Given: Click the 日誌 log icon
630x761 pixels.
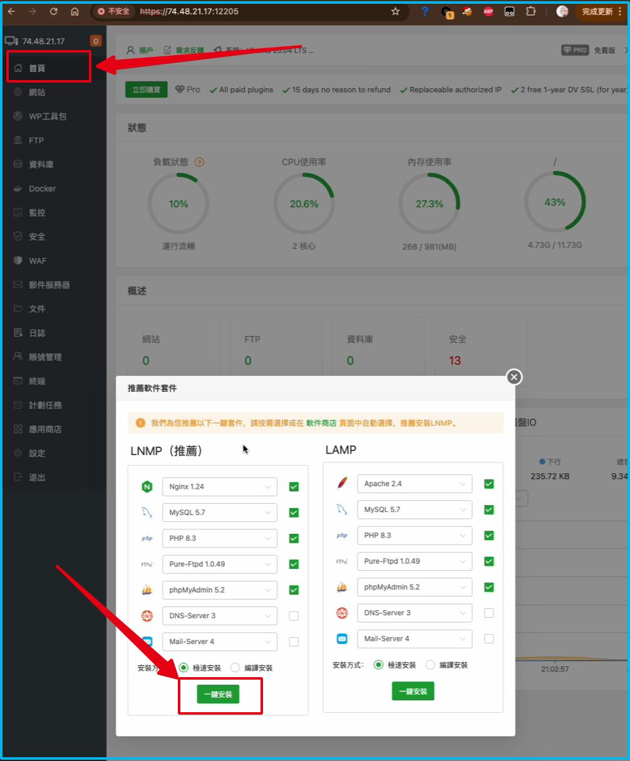Looking at the screenshot, I should [18, 333].
